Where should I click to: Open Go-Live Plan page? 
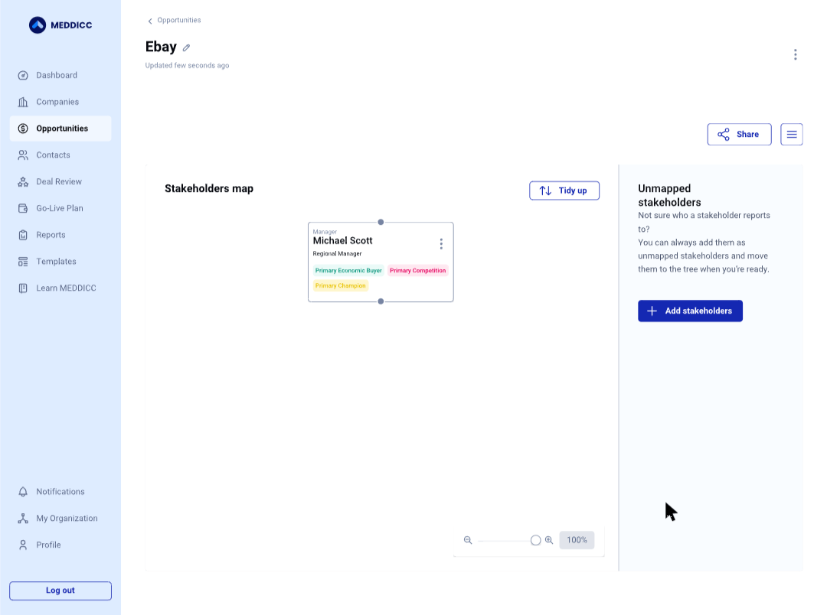60,208
